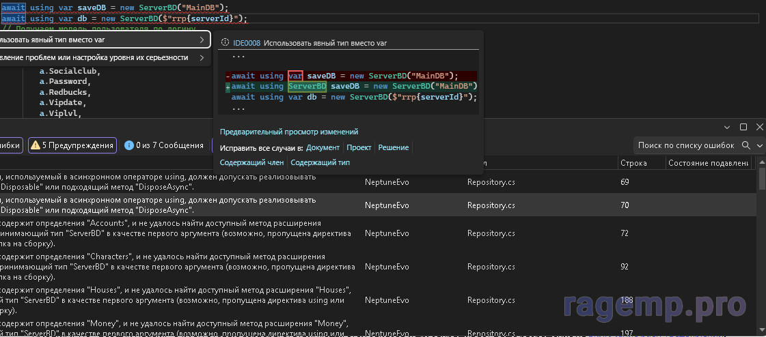
Task: Focus the 'Поиск по списку ошибок' search field
Action: click(x=685, y=145)
